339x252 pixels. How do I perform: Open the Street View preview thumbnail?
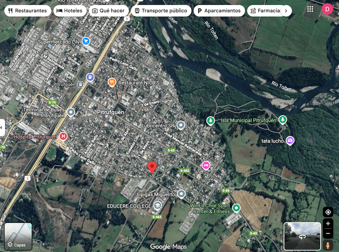[302, 236]
